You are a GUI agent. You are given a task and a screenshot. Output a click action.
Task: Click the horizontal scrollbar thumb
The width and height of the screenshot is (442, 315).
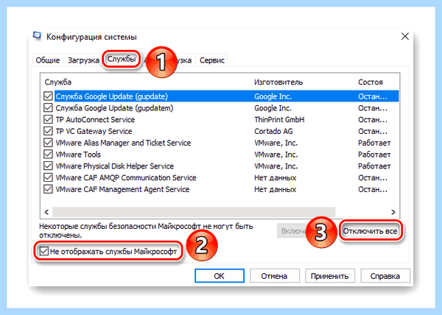pos(194,212)
